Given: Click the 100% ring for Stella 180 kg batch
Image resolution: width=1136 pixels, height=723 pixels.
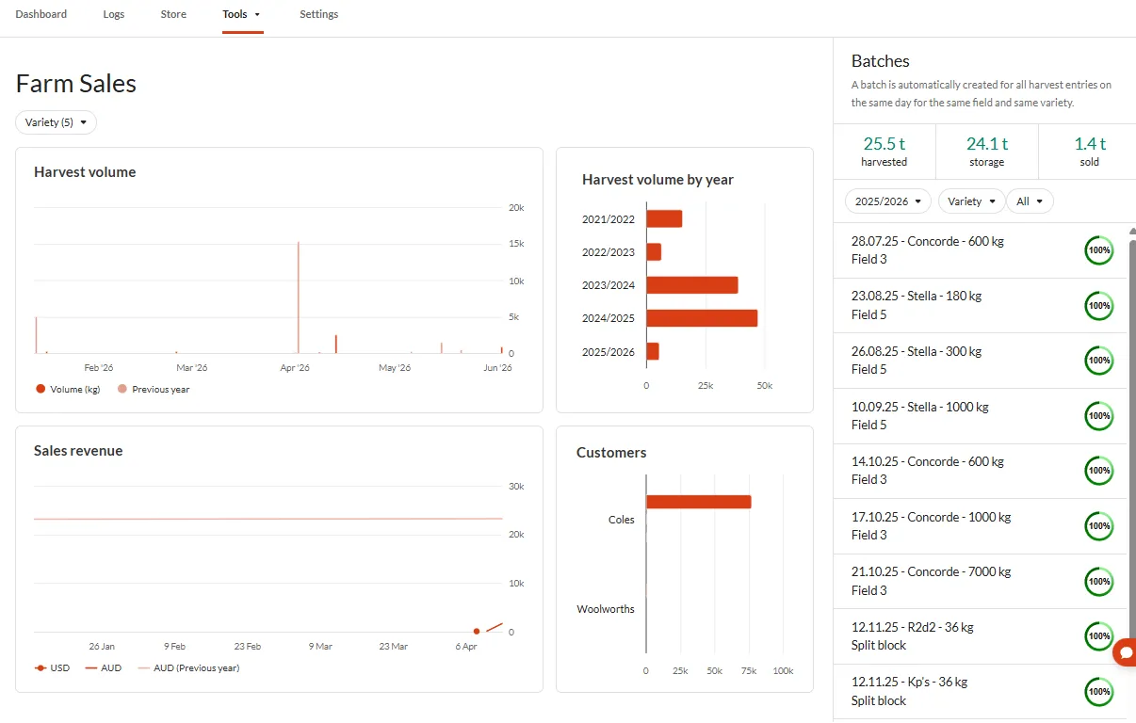Looking at the screenshot, I should tap(1098, 306).
